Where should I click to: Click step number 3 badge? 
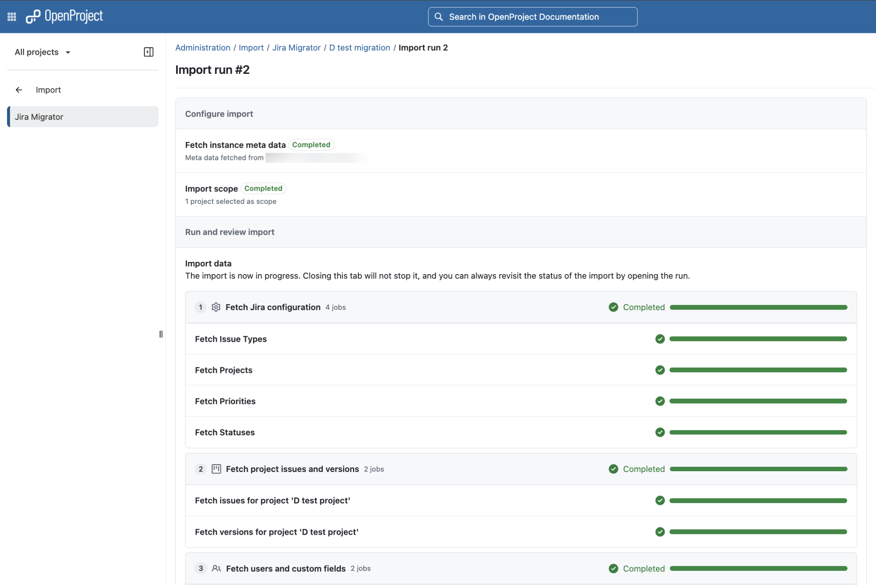(x=201, y=569)
